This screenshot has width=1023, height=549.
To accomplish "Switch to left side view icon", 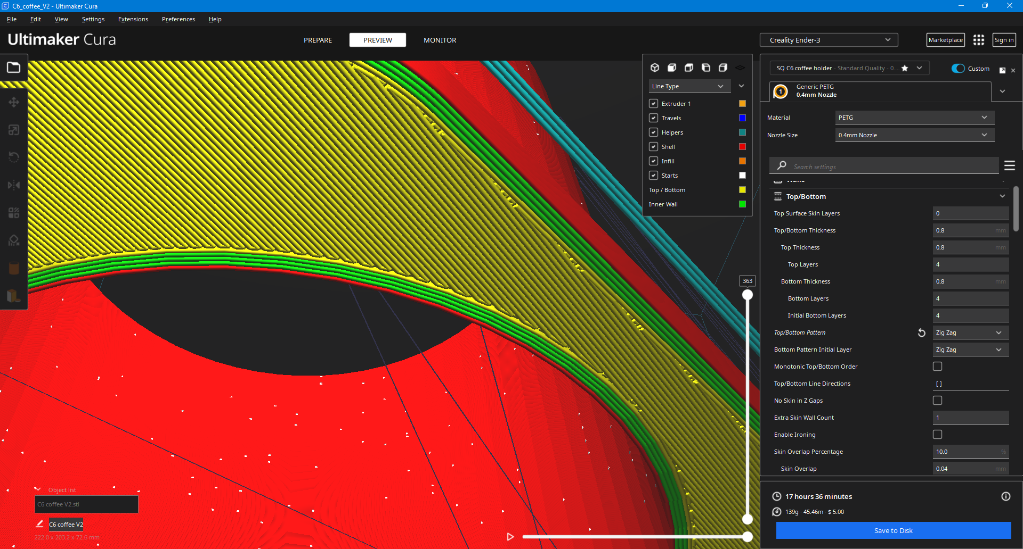I will [706, 68].
